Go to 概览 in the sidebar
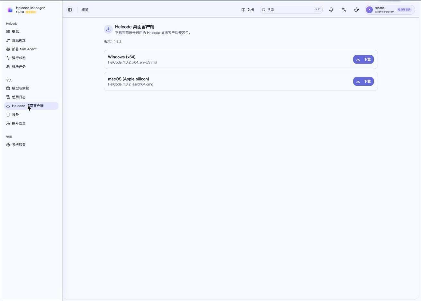421x301 pixels. (x=31, y=31)
